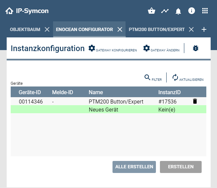
Task: Click Gateway ändern gear button
Action: pyautogui.click(x=161, y=49)
